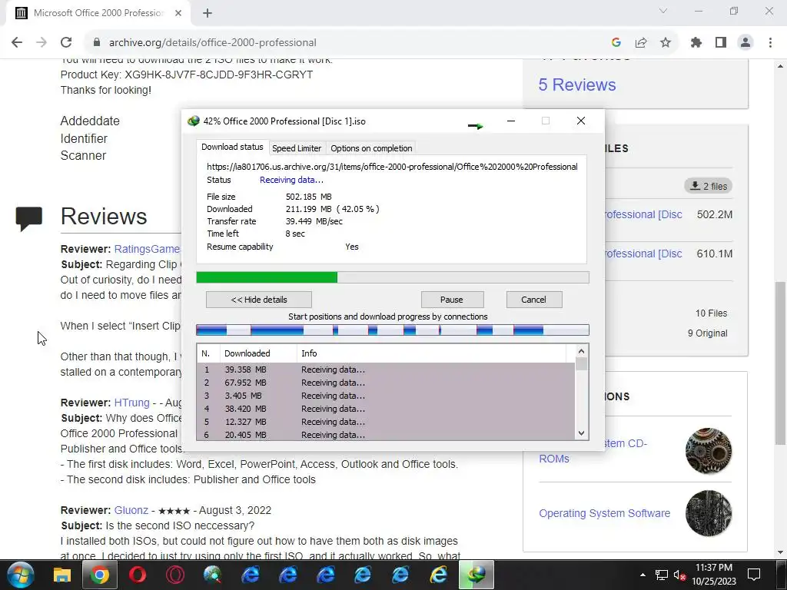Open the network icon in the system tray

coord(662,575)
